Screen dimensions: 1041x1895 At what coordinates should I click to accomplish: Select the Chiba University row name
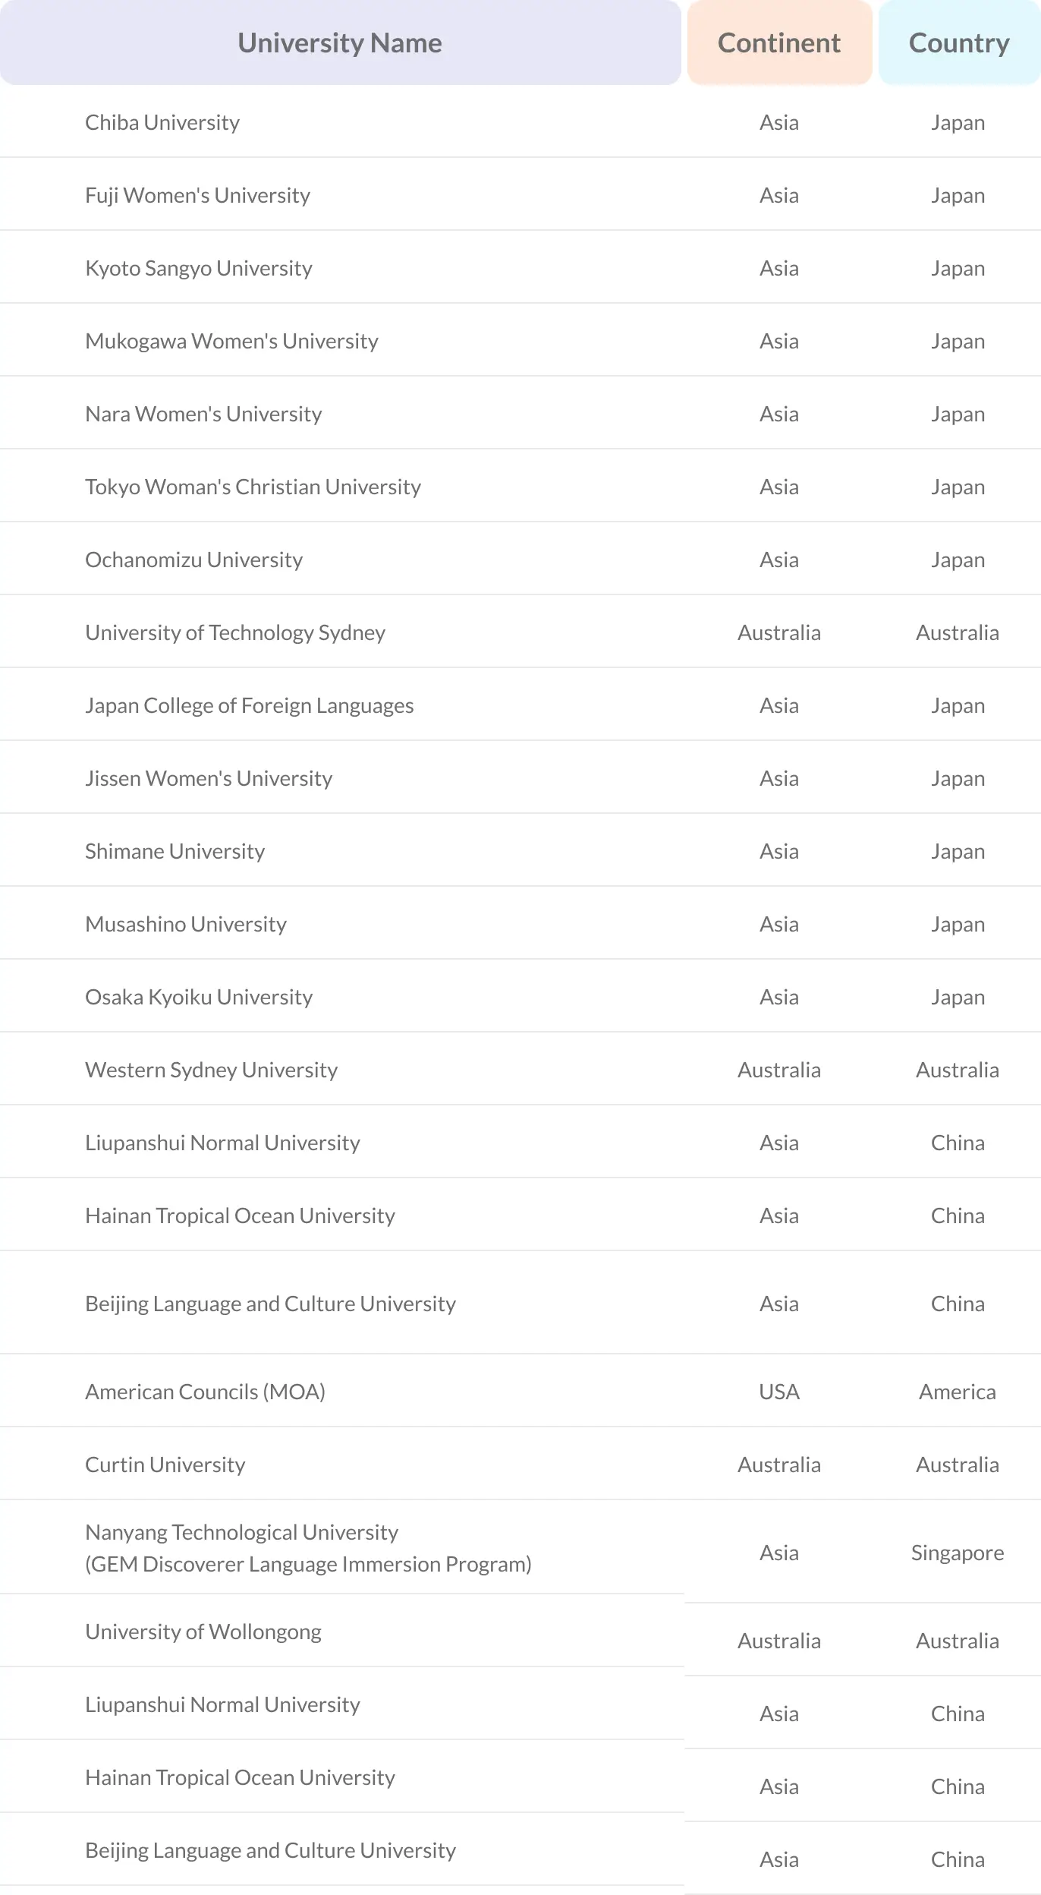coord(162,122)
